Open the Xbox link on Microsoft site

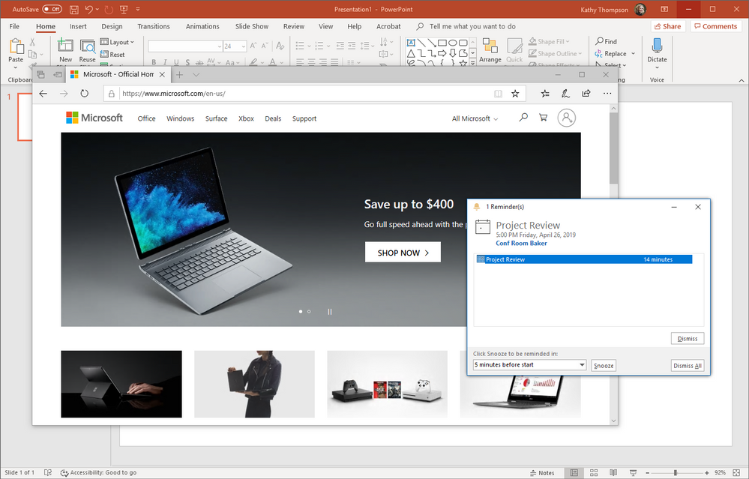[x=246, y=118]
